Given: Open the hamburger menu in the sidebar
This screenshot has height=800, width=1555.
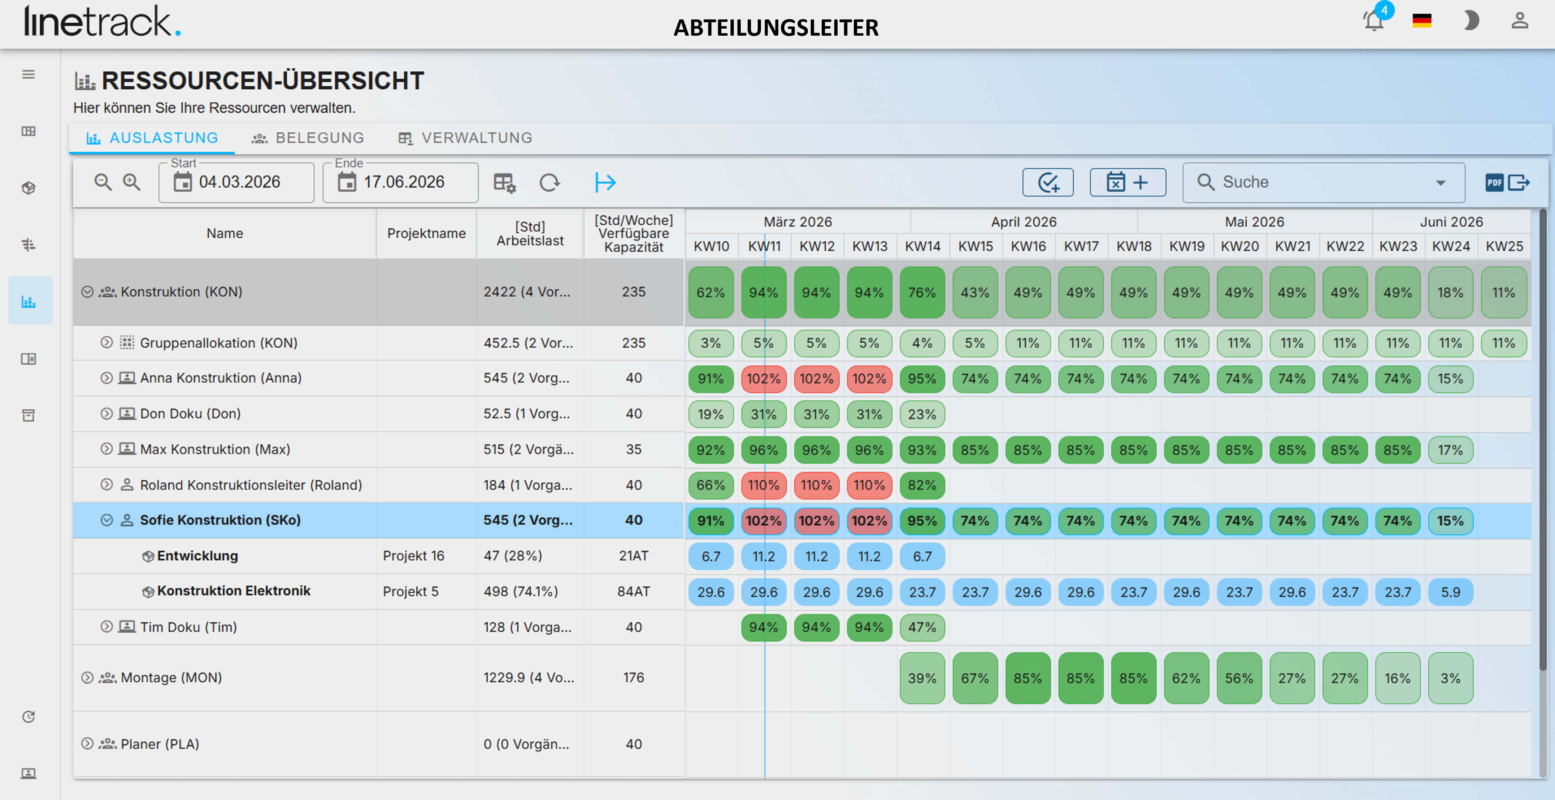Looking at the screenshot, I should click(28, 75).
